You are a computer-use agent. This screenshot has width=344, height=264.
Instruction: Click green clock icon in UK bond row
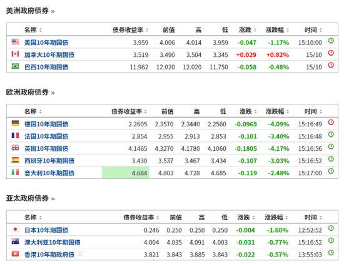tap(331, 146)
